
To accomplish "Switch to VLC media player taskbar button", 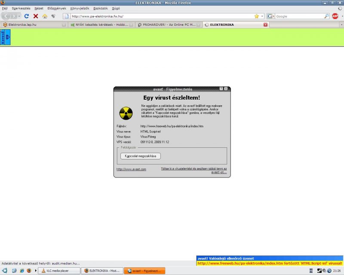I will 59,271.
